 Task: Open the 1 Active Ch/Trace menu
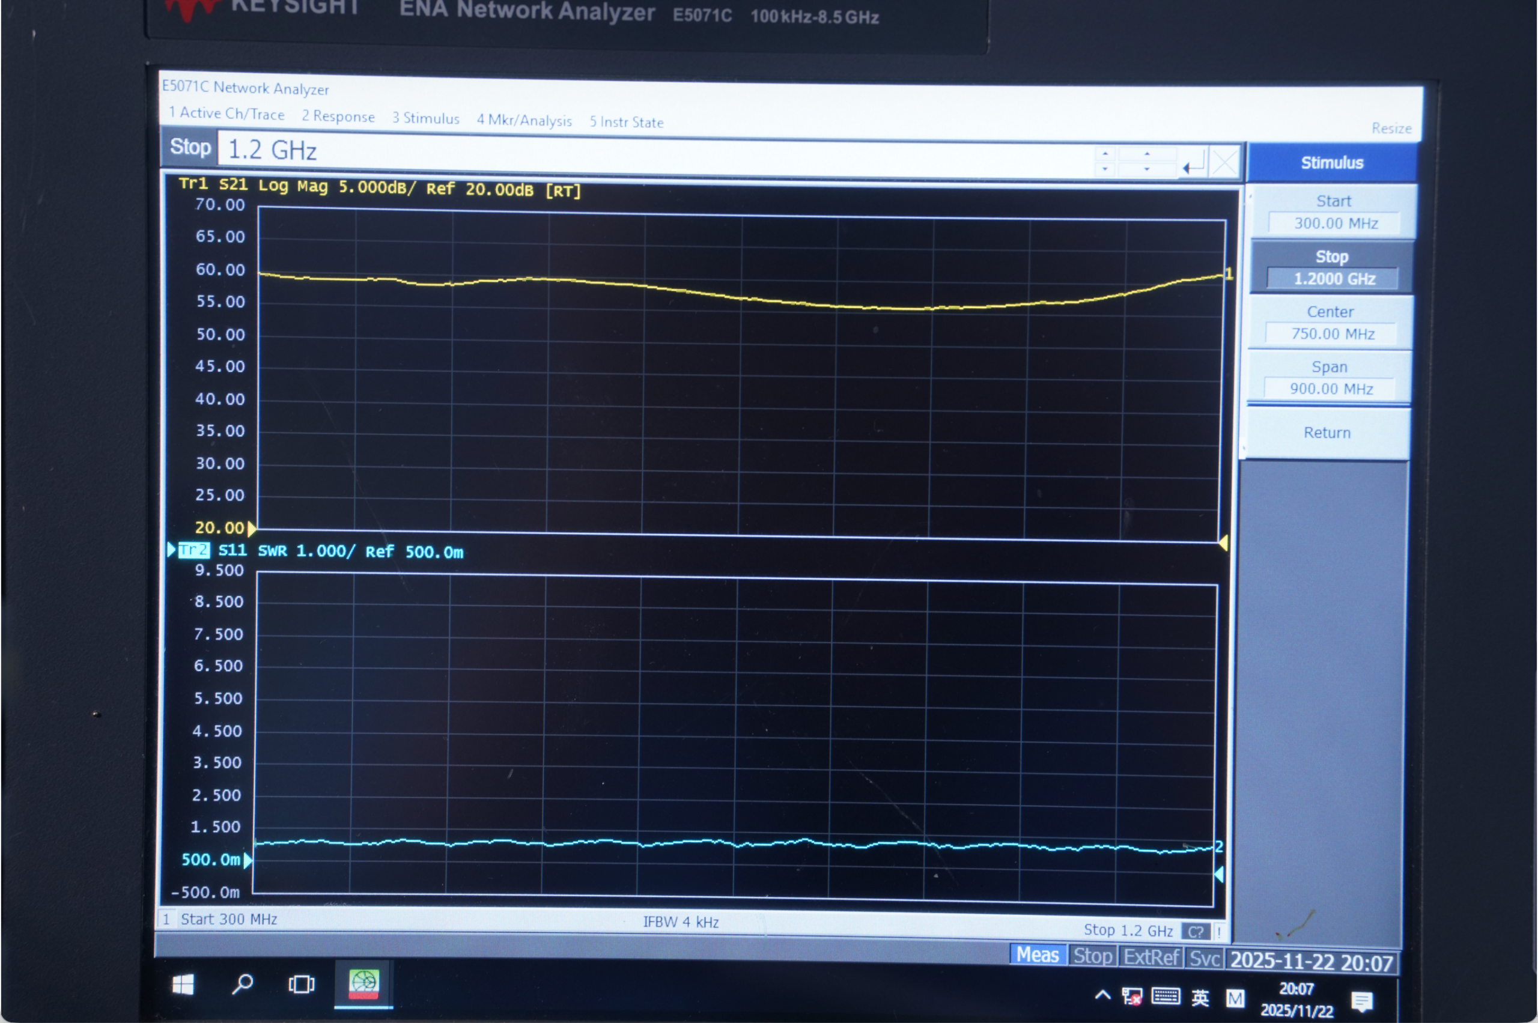pos(226,114)
